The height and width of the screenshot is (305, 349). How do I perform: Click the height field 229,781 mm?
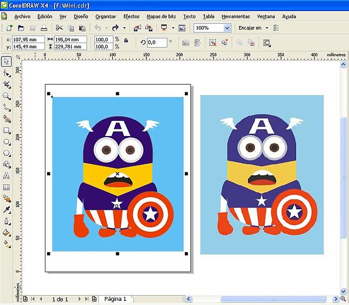click(70, 46)
